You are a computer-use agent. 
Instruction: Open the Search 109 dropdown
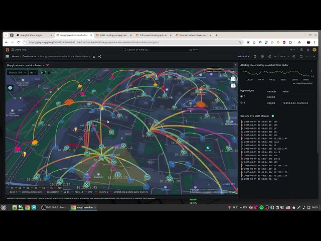17,72
